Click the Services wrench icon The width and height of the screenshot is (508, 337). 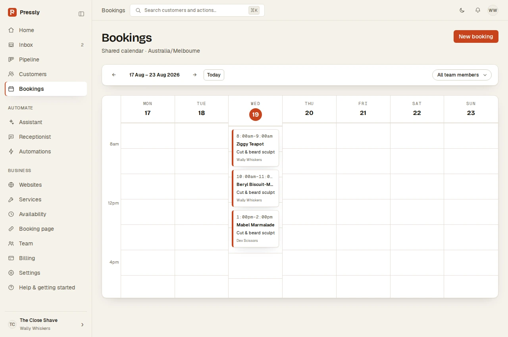click(x=11, y=199)
